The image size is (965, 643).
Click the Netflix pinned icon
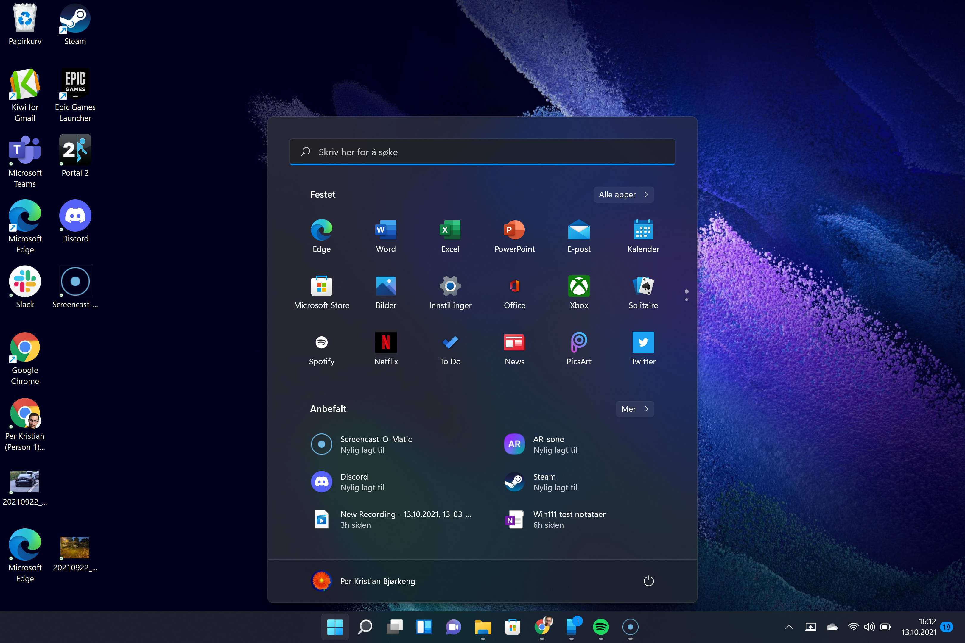(x=386, y=348)
